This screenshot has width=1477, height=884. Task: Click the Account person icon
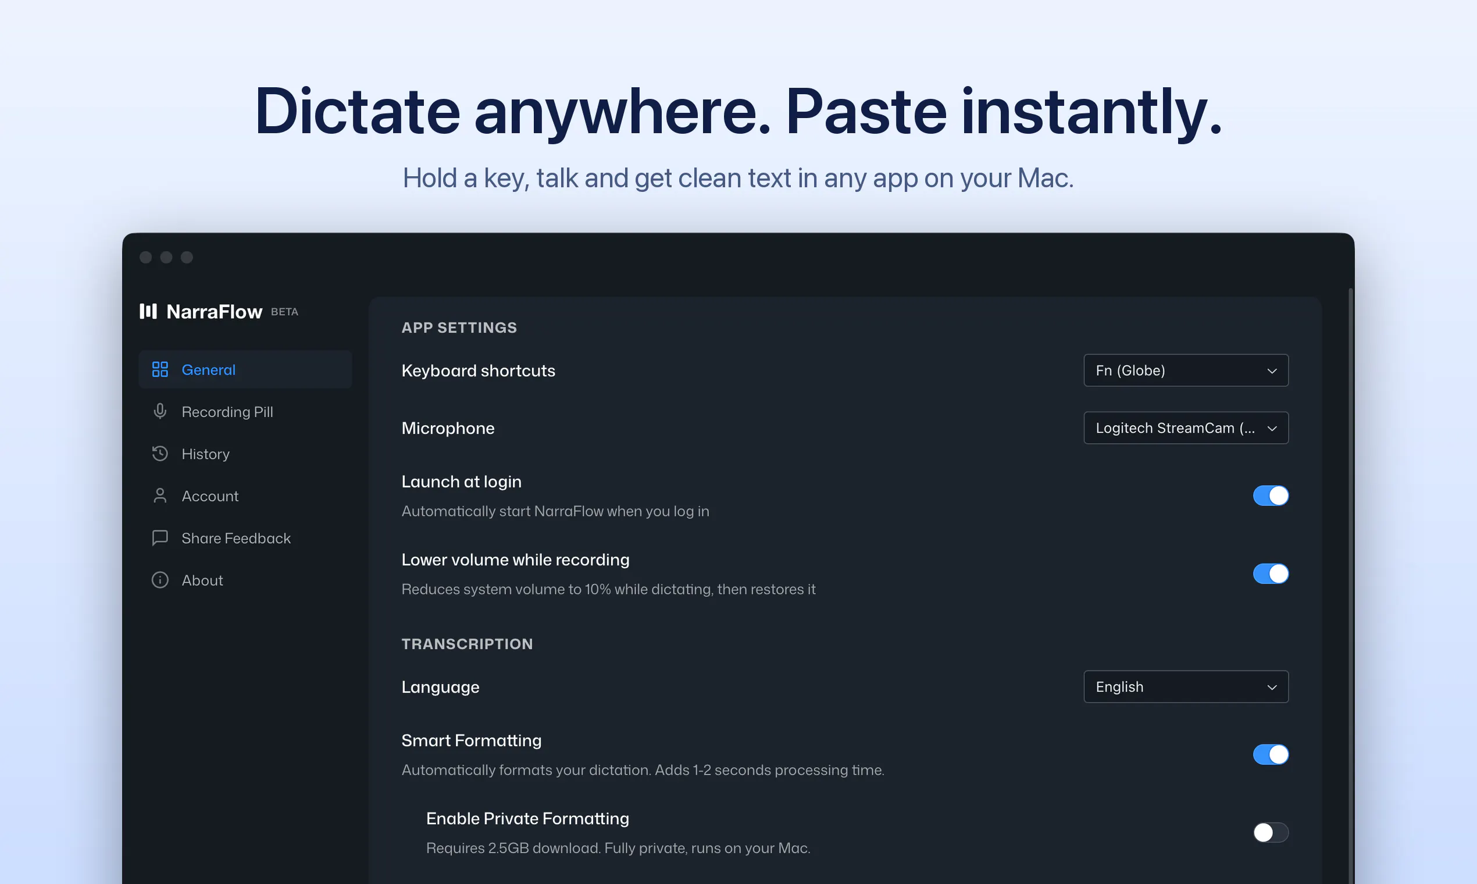tap(159, 496)
